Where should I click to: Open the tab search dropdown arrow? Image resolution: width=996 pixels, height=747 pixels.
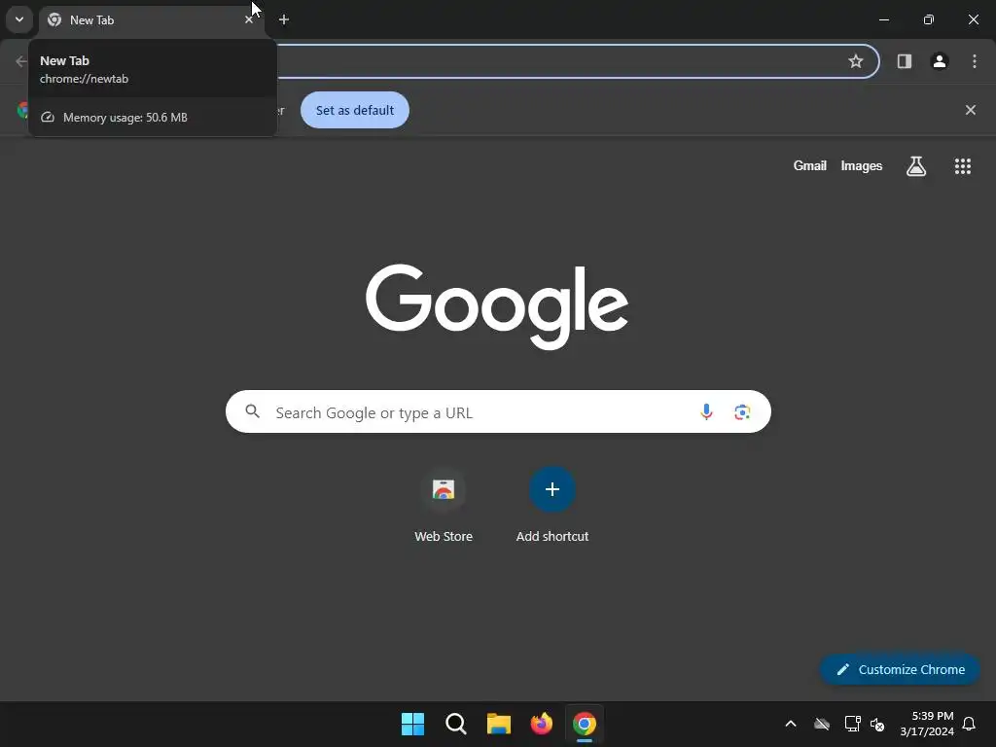point(19,19)
